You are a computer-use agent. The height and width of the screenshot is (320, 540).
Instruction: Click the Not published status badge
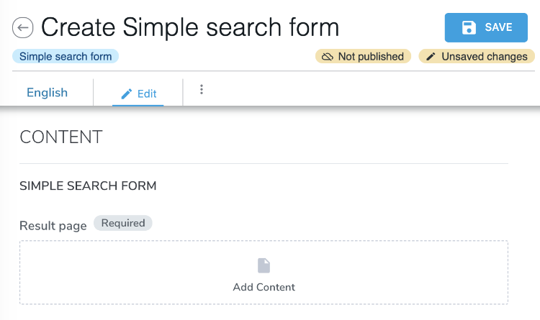(x=363, y=56)
